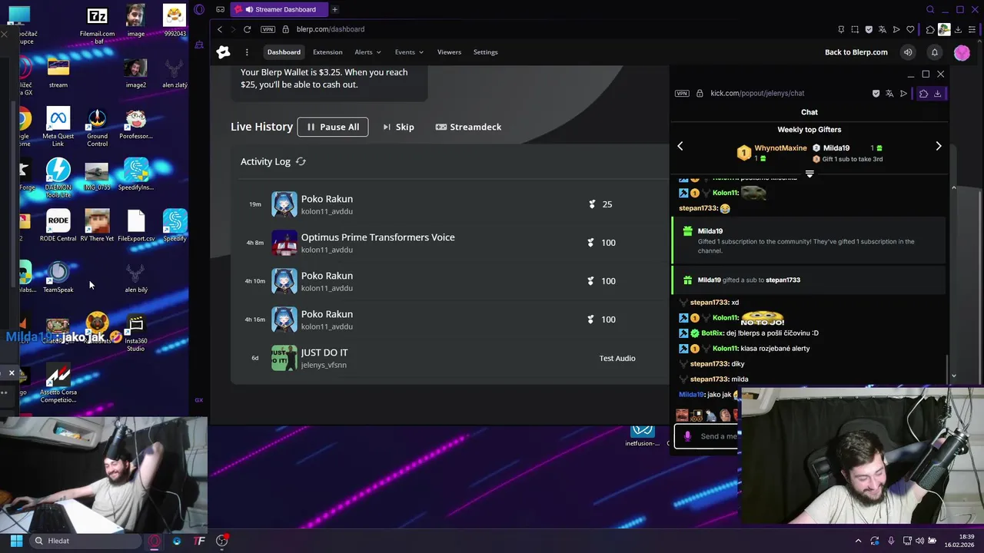Image resolution: width=984 pixels, height=553 pixels.
Task: Reload the blerp.com page
Action: (x=247, y=29)
